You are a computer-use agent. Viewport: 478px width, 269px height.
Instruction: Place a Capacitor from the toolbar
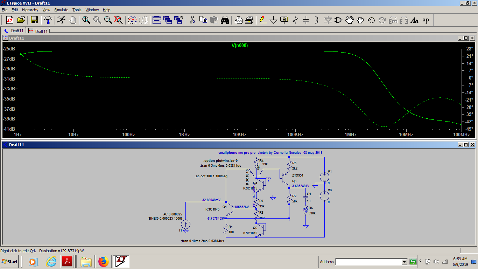306,20
